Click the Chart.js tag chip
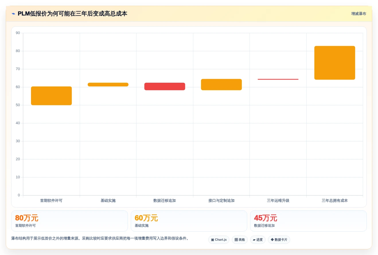378x255 pixels. tap(219, 240)
